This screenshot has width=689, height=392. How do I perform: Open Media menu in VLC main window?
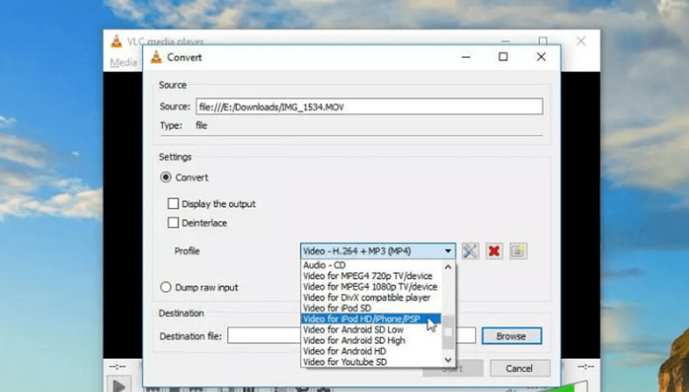coord(123,63)
